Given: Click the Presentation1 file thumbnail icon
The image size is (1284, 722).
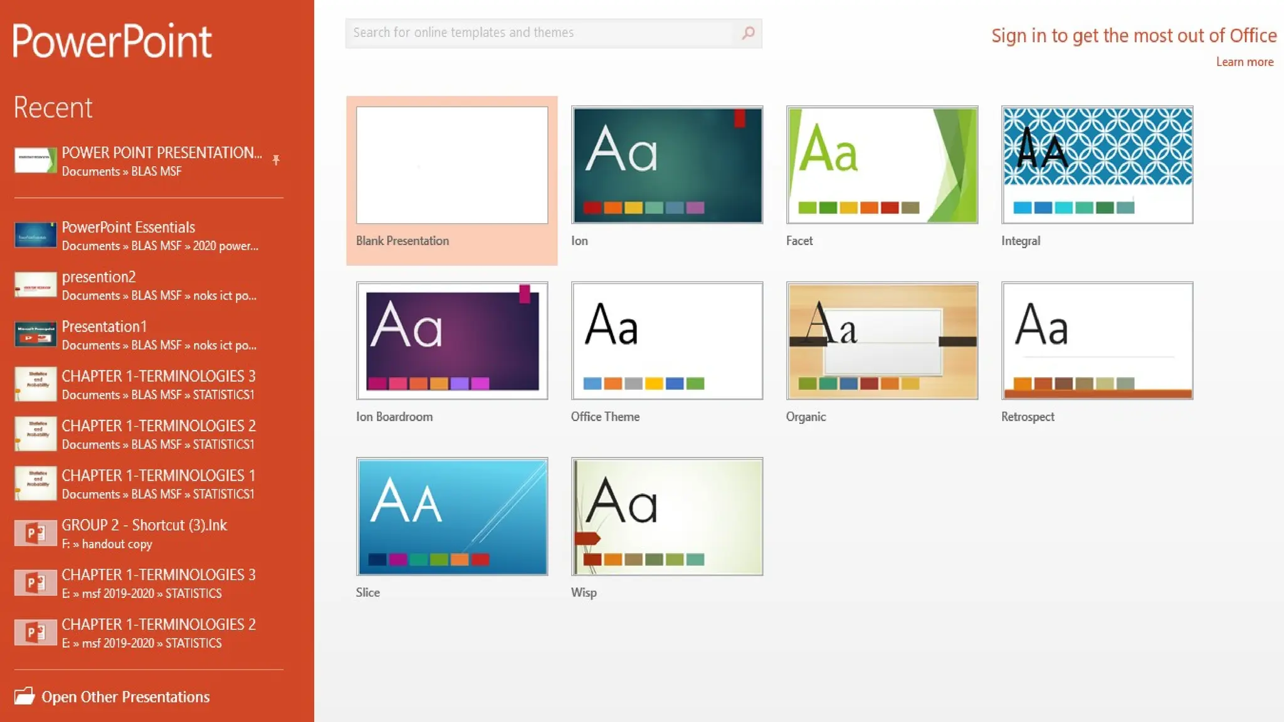Looking at the screenshot, I should pyautogui.click(x=36, y=335).
